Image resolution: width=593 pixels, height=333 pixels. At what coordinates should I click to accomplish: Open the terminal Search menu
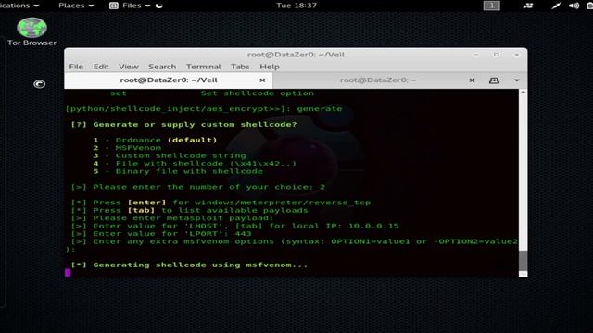pos(162,67)
